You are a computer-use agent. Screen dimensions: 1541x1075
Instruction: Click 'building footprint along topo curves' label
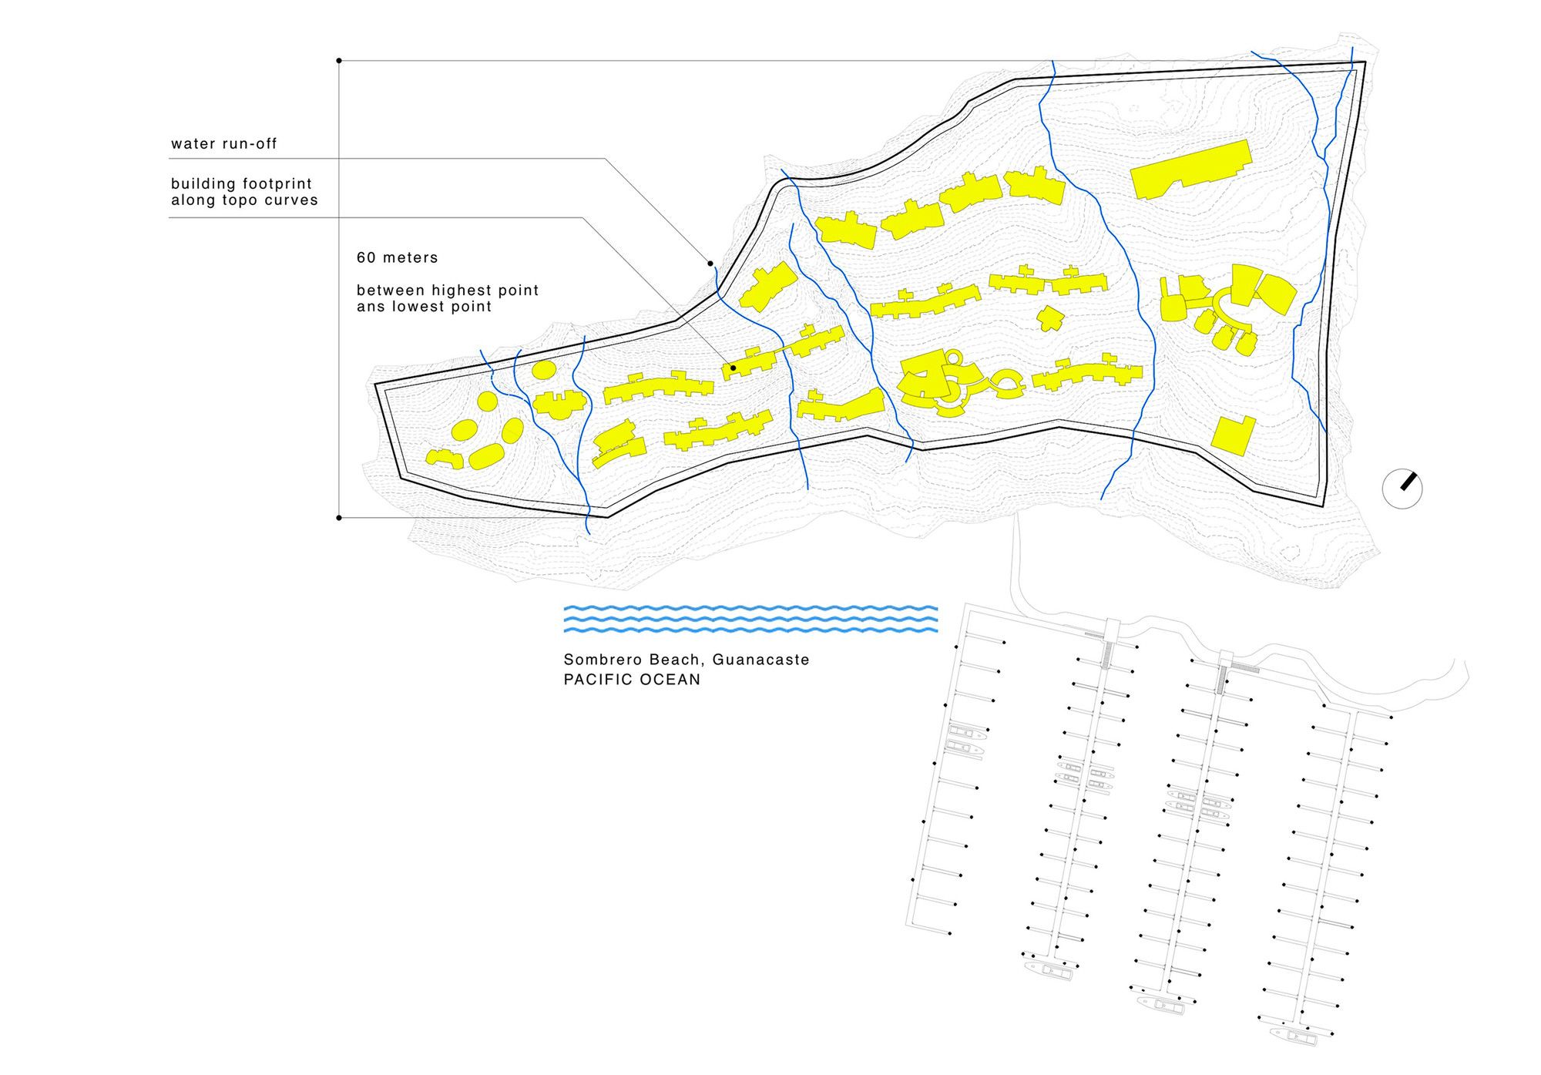pos(244,192)
